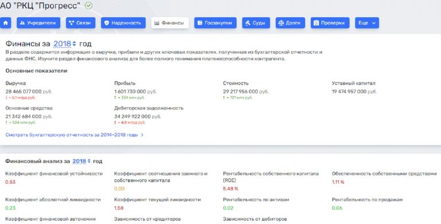Click the stepper arrows beside Финансы за 2018
This screenshot has width=441, height=224.
pos(74,44)
